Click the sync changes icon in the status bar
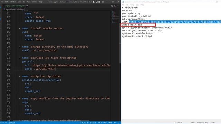 (x=6, y=123)
